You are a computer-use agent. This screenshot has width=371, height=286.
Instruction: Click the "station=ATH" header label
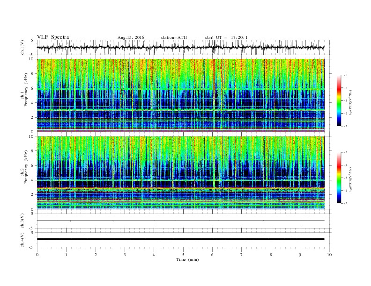tap(174, 37)
